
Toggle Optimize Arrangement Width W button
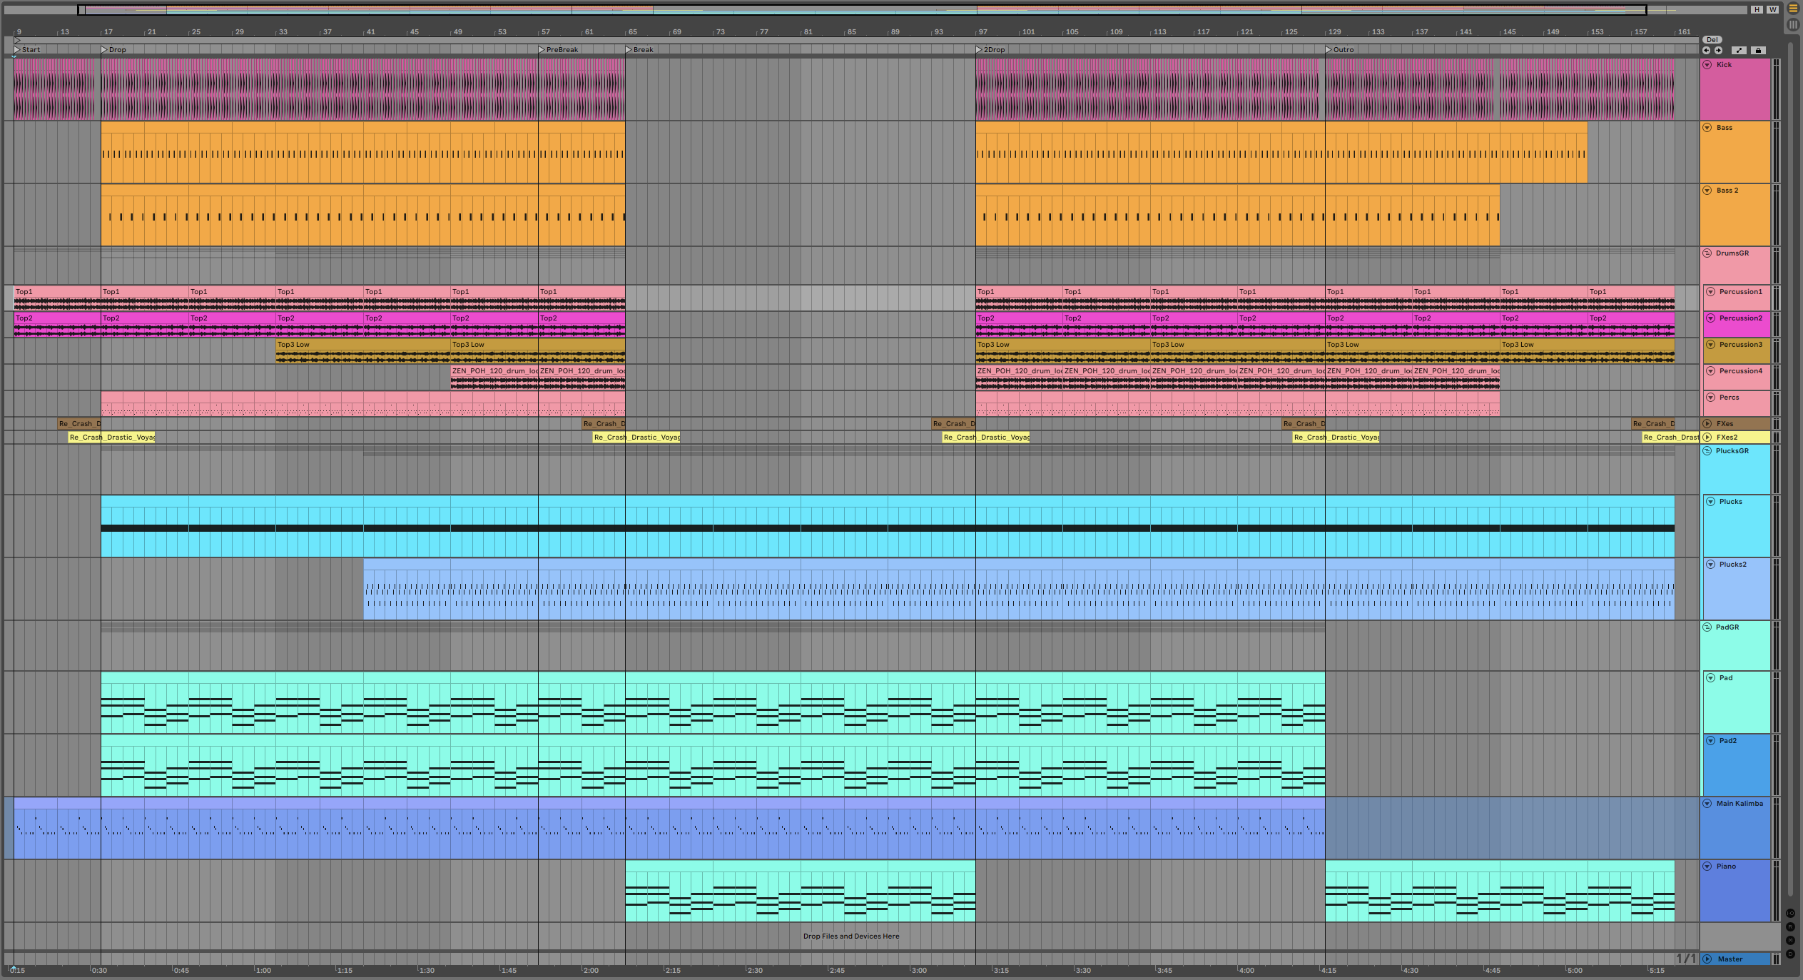1772,10
